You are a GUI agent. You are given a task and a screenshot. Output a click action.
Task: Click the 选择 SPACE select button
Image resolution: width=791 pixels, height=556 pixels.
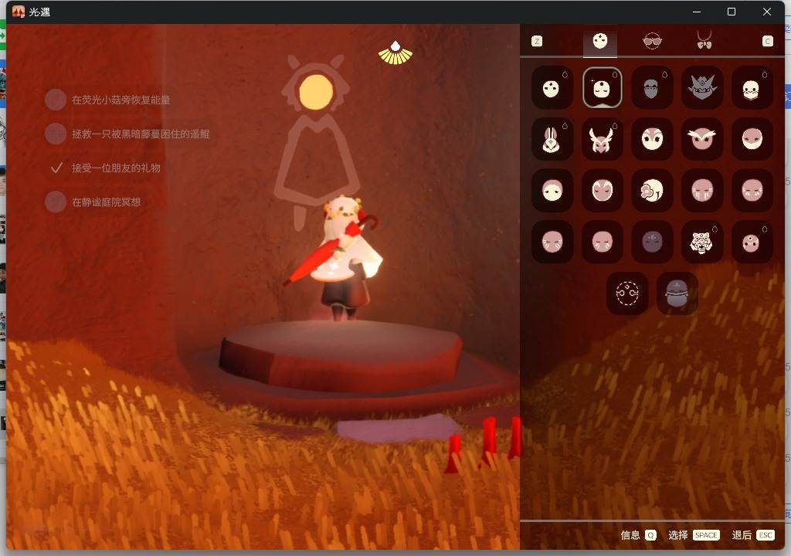pos(694,535)
